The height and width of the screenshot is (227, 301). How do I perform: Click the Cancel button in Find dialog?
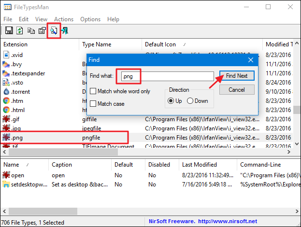[x=237, y=90]
